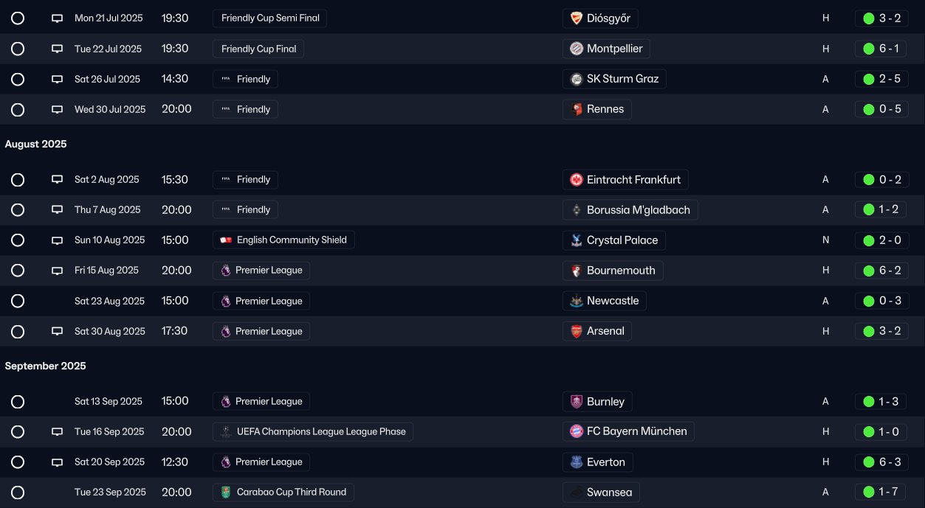Open the Friendly Cup Final competition tag
The height and width of the screenshot is (508, 925).
(x=258, y=49)
